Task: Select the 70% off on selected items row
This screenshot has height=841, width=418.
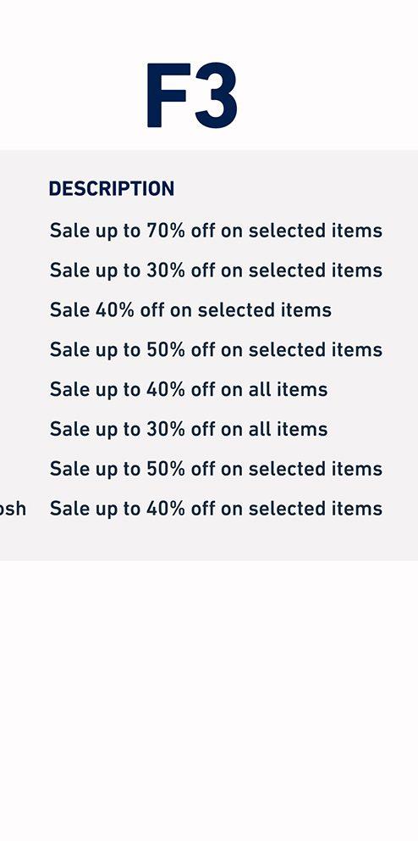Action: click(x=216, y=231)
